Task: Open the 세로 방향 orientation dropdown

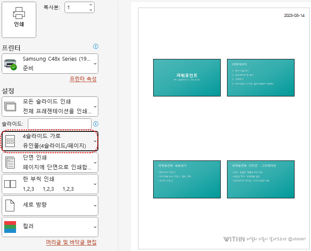Action: [50, 206]
